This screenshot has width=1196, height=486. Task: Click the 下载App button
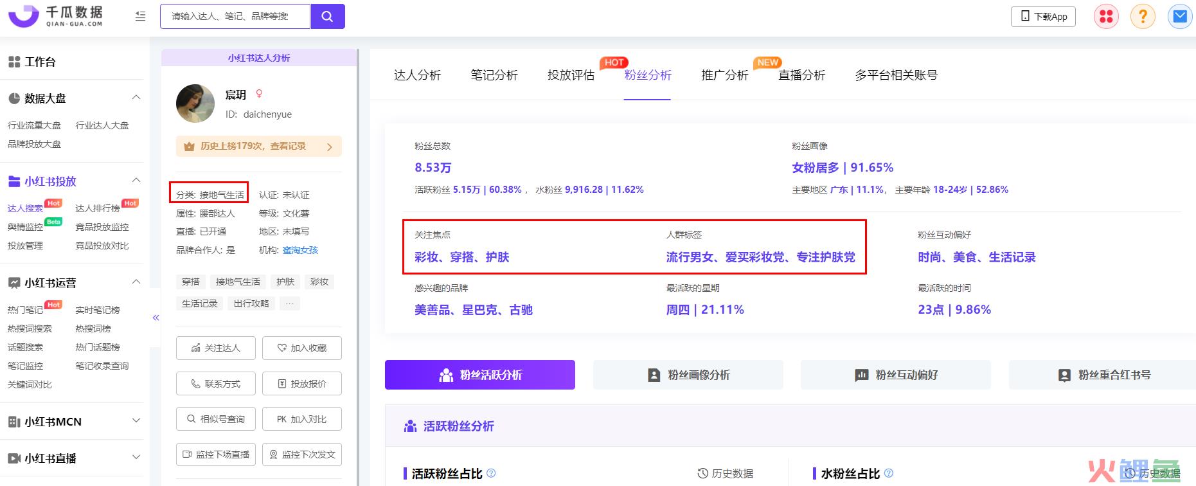tap(1044, 17)
